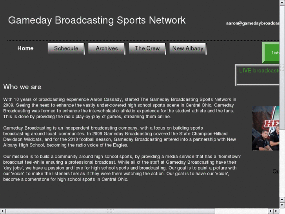This screenshot has width=285, height=214.
Task: Click the horizontal scrollbar thumb
Action: click(110, 211)
